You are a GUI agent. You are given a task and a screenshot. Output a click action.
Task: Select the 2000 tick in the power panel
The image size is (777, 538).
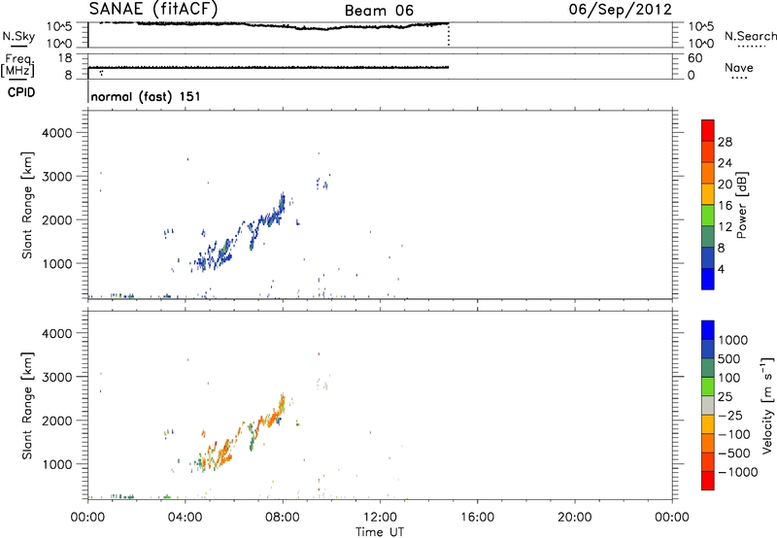click(57, 219)
